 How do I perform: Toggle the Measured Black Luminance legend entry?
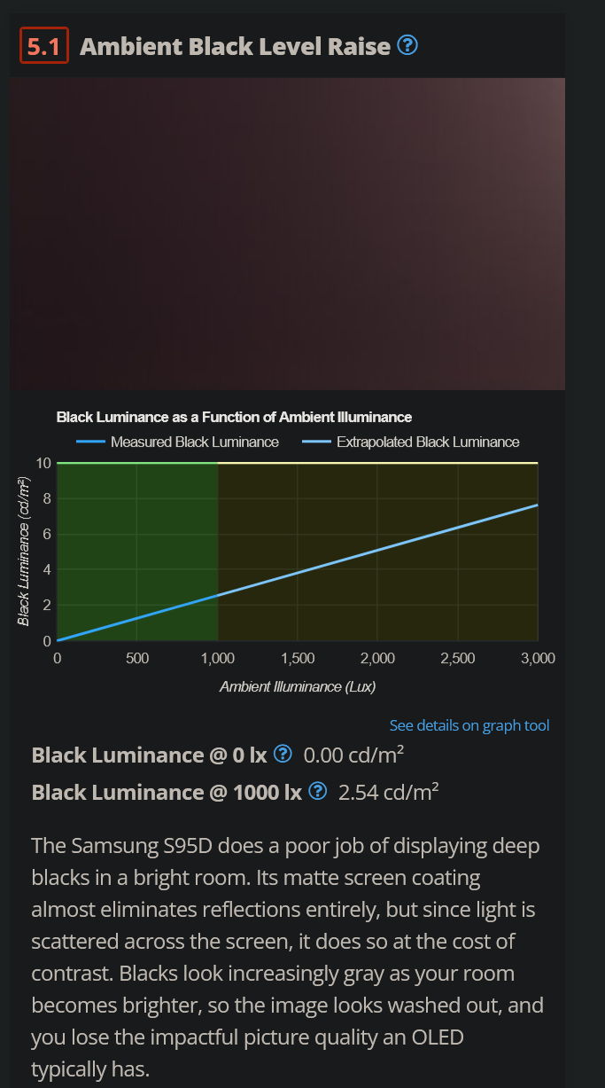[x=195, y=441]
